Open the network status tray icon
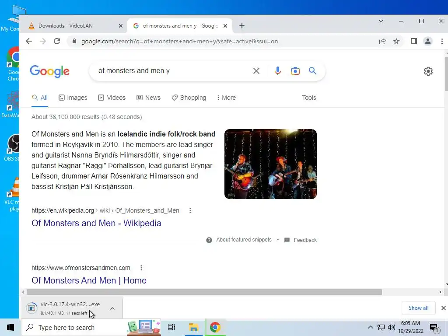Screen dimensions: 448x336 pyautogui.click(x=381, y=327)
